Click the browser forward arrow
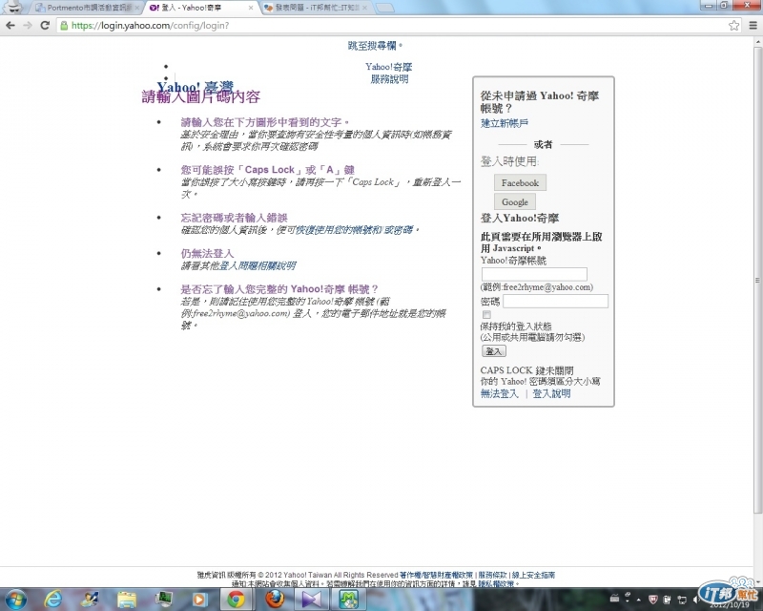This screenshot has height=611, width=763. coord(28,26)
